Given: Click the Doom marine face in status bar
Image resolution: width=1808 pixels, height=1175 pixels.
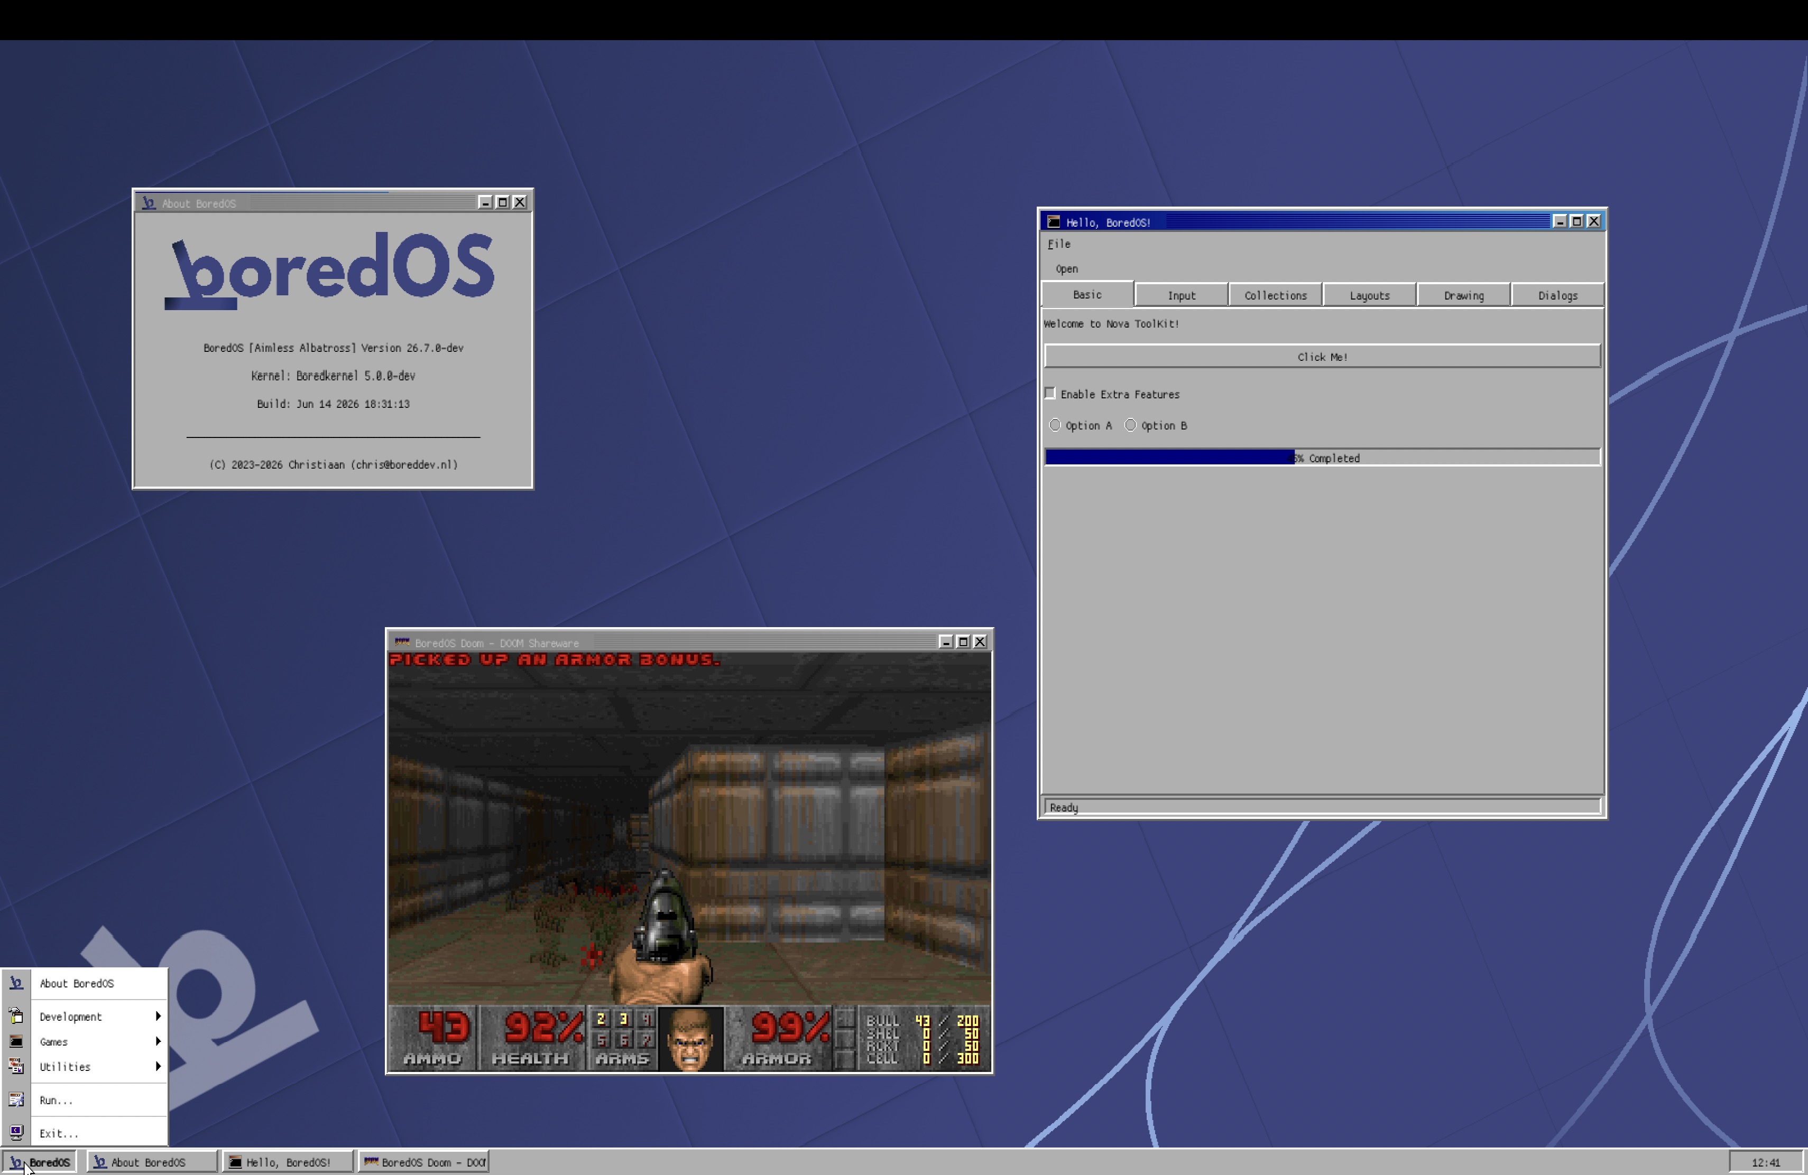Looking at the screenshot, I should pos(690,1039).
